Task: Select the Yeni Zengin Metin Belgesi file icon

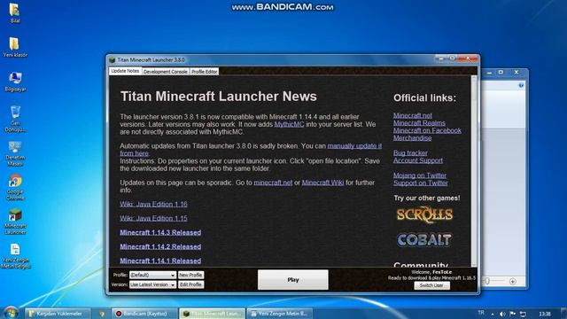Action: click(x=15, y=256)
